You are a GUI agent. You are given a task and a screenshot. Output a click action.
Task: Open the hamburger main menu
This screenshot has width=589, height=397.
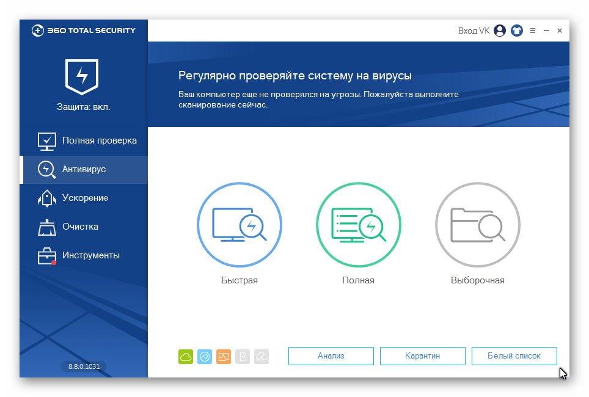[x=533, y=31]
